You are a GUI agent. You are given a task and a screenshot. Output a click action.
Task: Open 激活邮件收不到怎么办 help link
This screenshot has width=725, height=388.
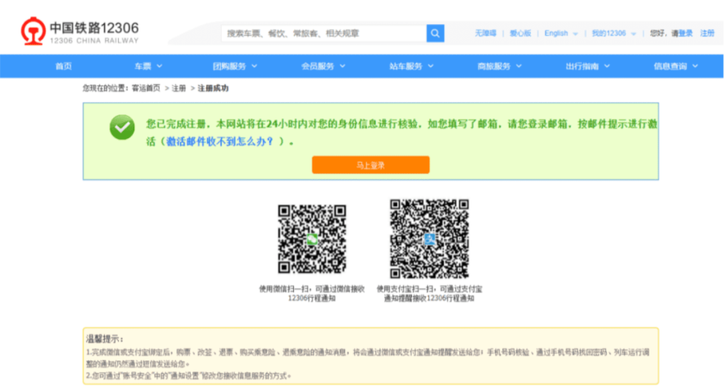coord(220,142)
